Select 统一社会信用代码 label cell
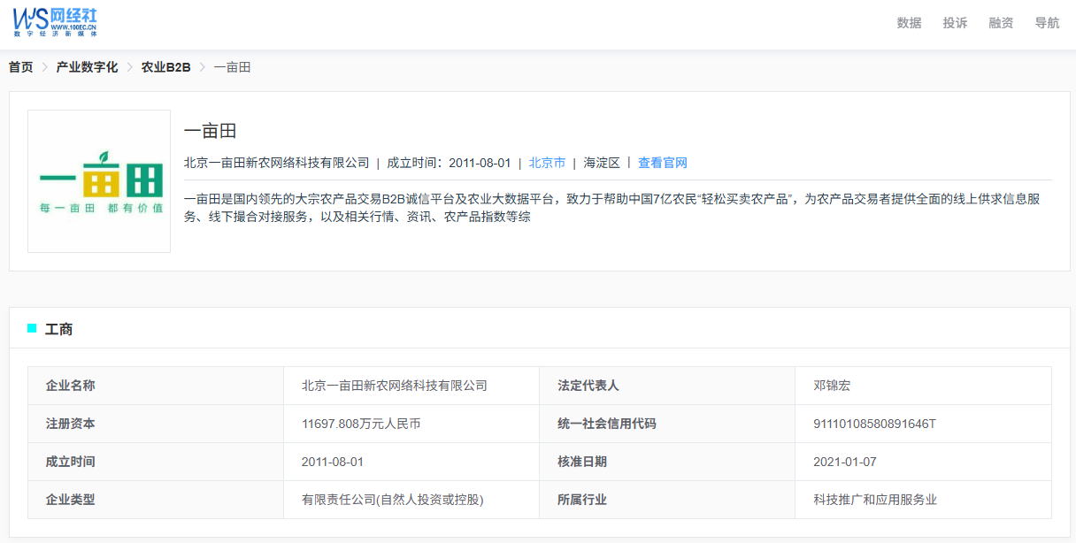Viewport: 1076px width, 543px height. [667, 424]
